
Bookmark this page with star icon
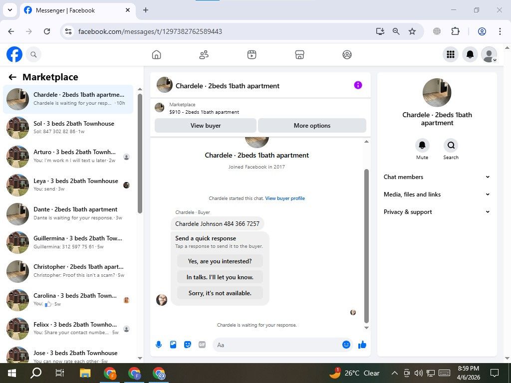coord(412,31)
